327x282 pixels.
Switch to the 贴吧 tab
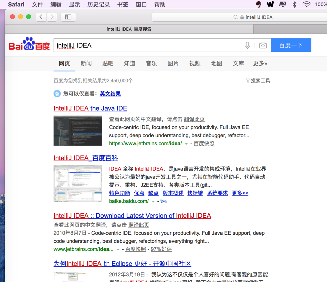(108, 63)
